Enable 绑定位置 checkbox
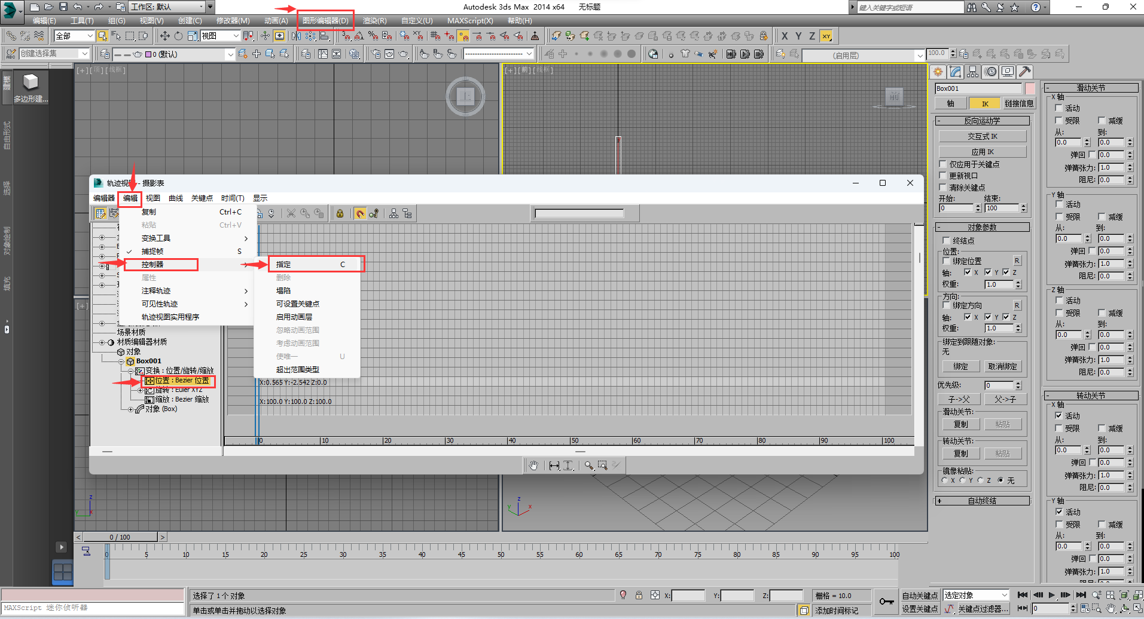The image size is (1144, 619). (x=946, y=261)
